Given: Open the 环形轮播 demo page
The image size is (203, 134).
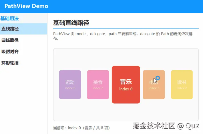Looking at the screenshot, I should (x=23, y=63).
